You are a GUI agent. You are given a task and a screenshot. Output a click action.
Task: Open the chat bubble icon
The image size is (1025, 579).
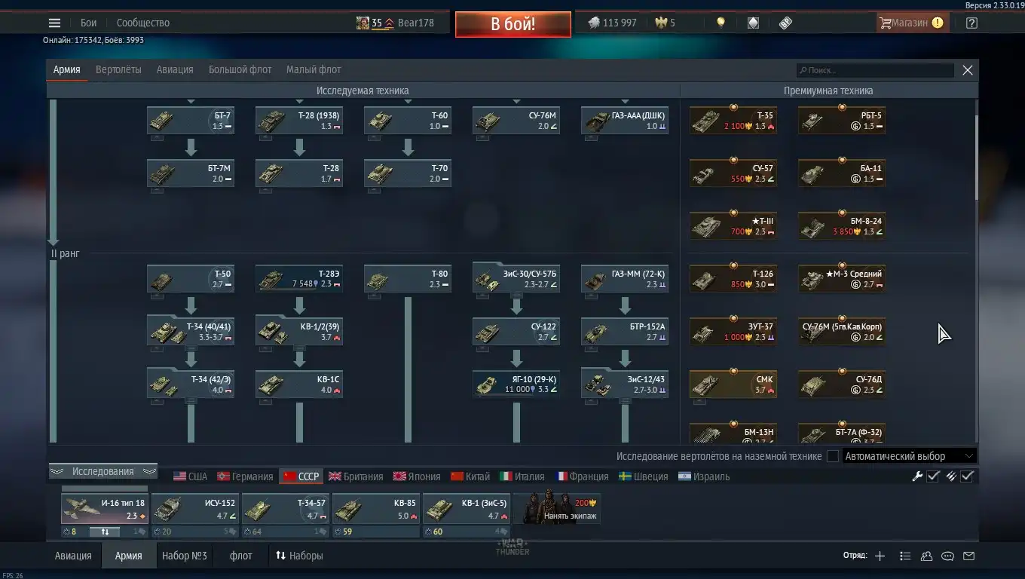[948, 556]
